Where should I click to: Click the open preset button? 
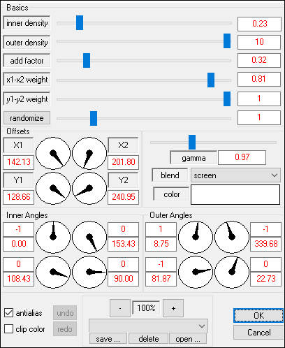click(188, 339)
